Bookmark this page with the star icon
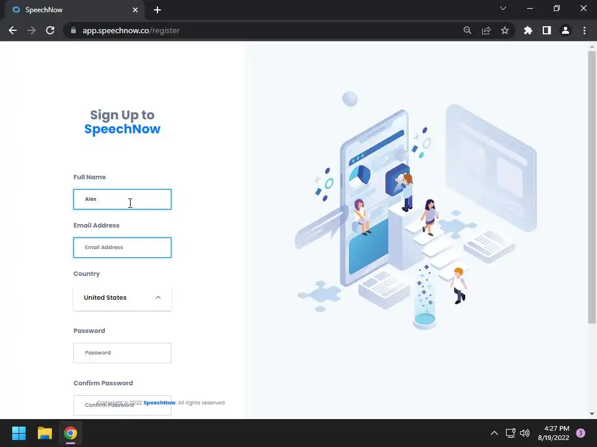Viewport: 597px width, 447px height. [505, 30]
